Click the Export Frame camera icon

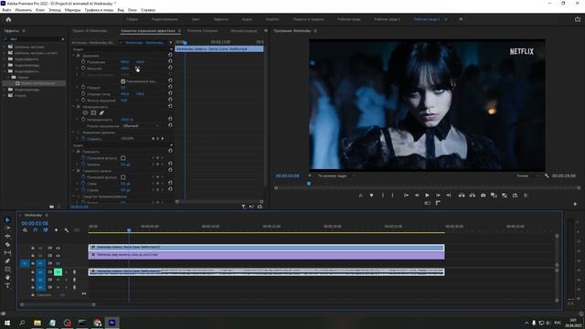(x=483, y=195)
